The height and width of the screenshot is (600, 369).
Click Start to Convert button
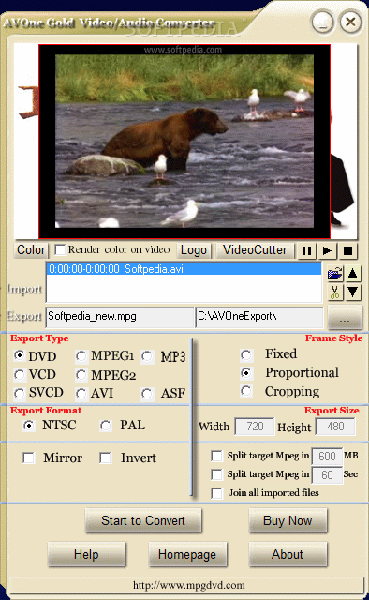143,520
